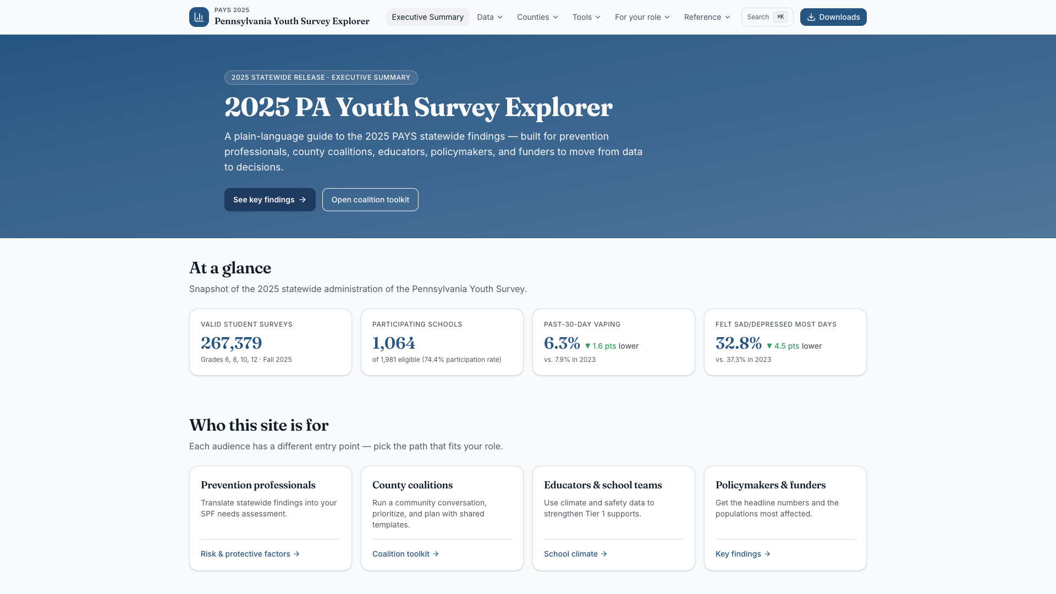Viewport: 1056px width, 594px height.
Task: Click the ⌘K shortcut badge in search
Action: (x=780, y=17)
